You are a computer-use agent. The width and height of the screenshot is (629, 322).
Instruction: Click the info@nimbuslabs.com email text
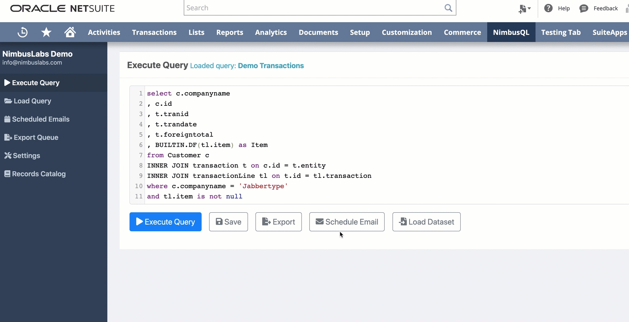[x=32, y=63]
